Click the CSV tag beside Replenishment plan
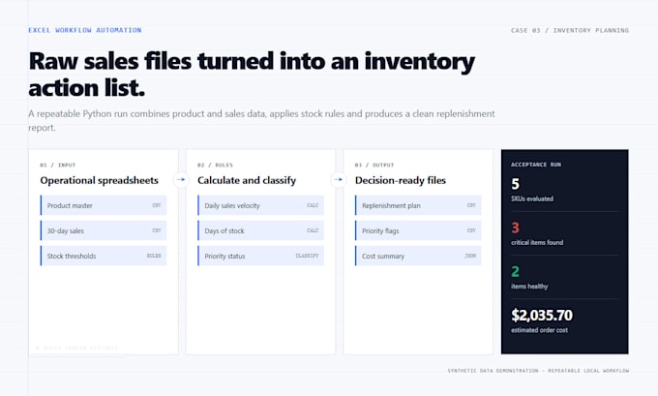The width and height of the screenshot is (658, 396). coord(471,205)
